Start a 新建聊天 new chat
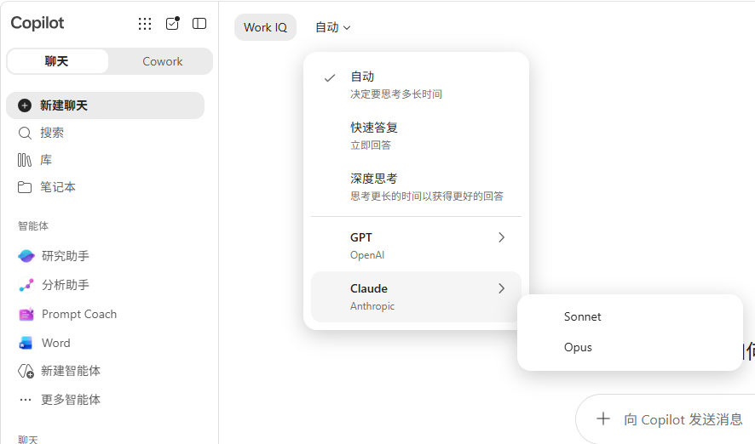The image size is (755, 444). pos(106,105)
